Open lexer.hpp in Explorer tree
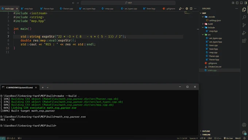Screen dimensions: 248x140 pos(213,49)
